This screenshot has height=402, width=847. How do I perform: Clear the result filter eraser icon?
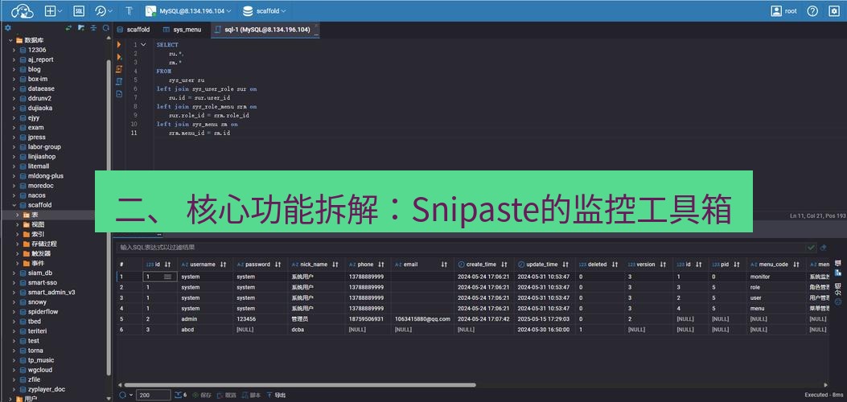pyautogui.click(x=823, y=247)
